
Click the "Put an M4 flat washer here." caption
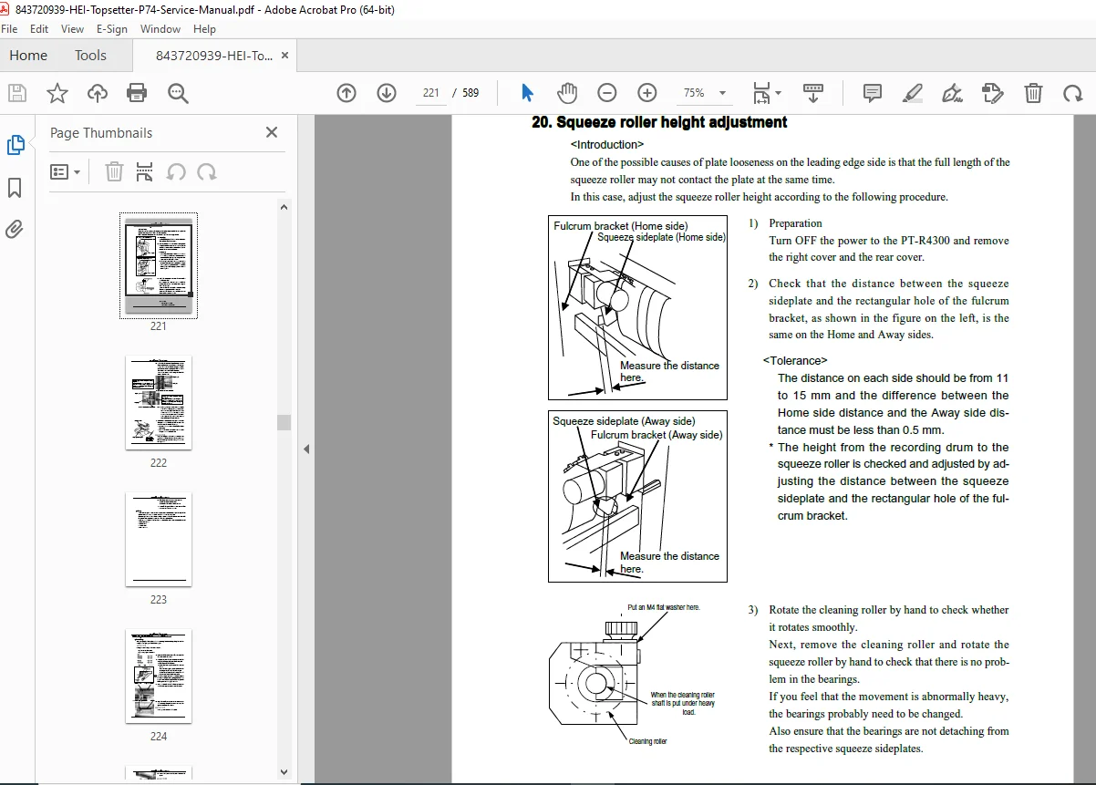pyautogui.click(x=664, y=607)
